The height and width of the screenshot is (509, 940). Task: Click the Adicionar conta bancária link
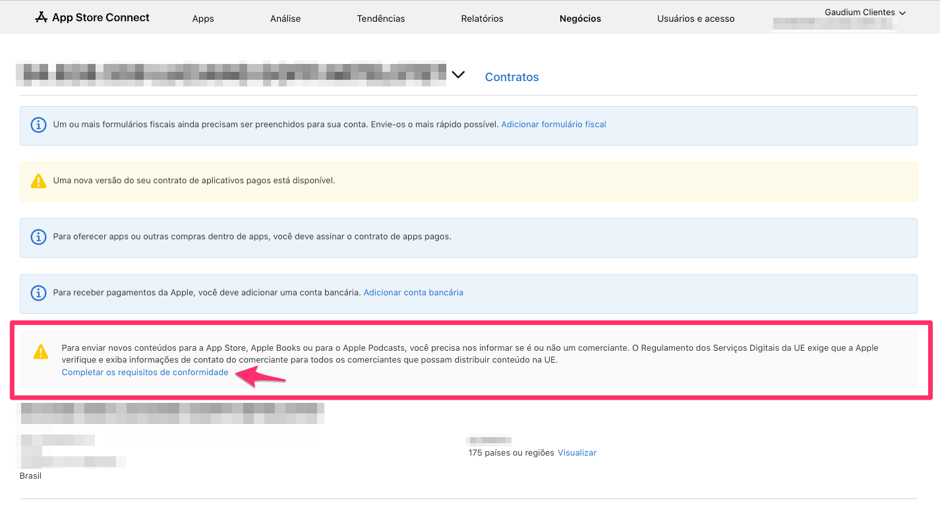413,292
